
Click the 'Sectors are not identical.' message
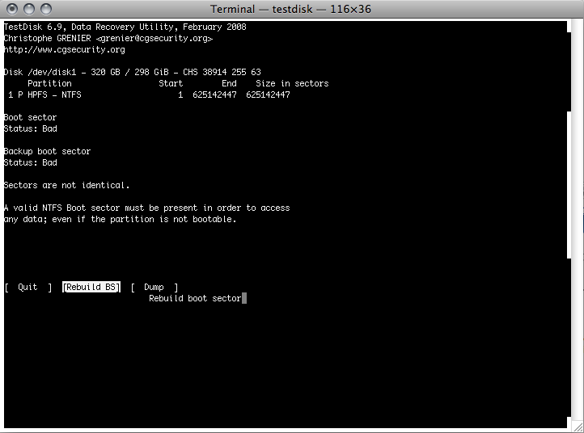click(x=66, y=185)
